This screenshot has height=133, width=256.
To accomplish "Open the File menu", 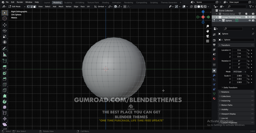I will [7, 2].
